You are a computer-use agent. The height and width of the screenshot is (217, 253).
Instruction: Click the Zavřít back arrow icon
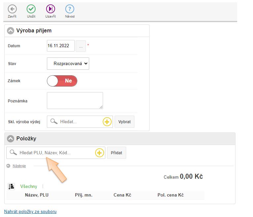click(x=12, y=9)
